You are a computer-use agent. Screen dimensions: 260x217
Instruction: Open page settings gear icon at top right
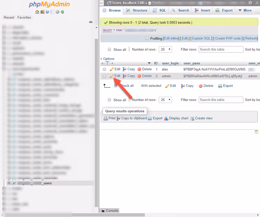[250, 3]
